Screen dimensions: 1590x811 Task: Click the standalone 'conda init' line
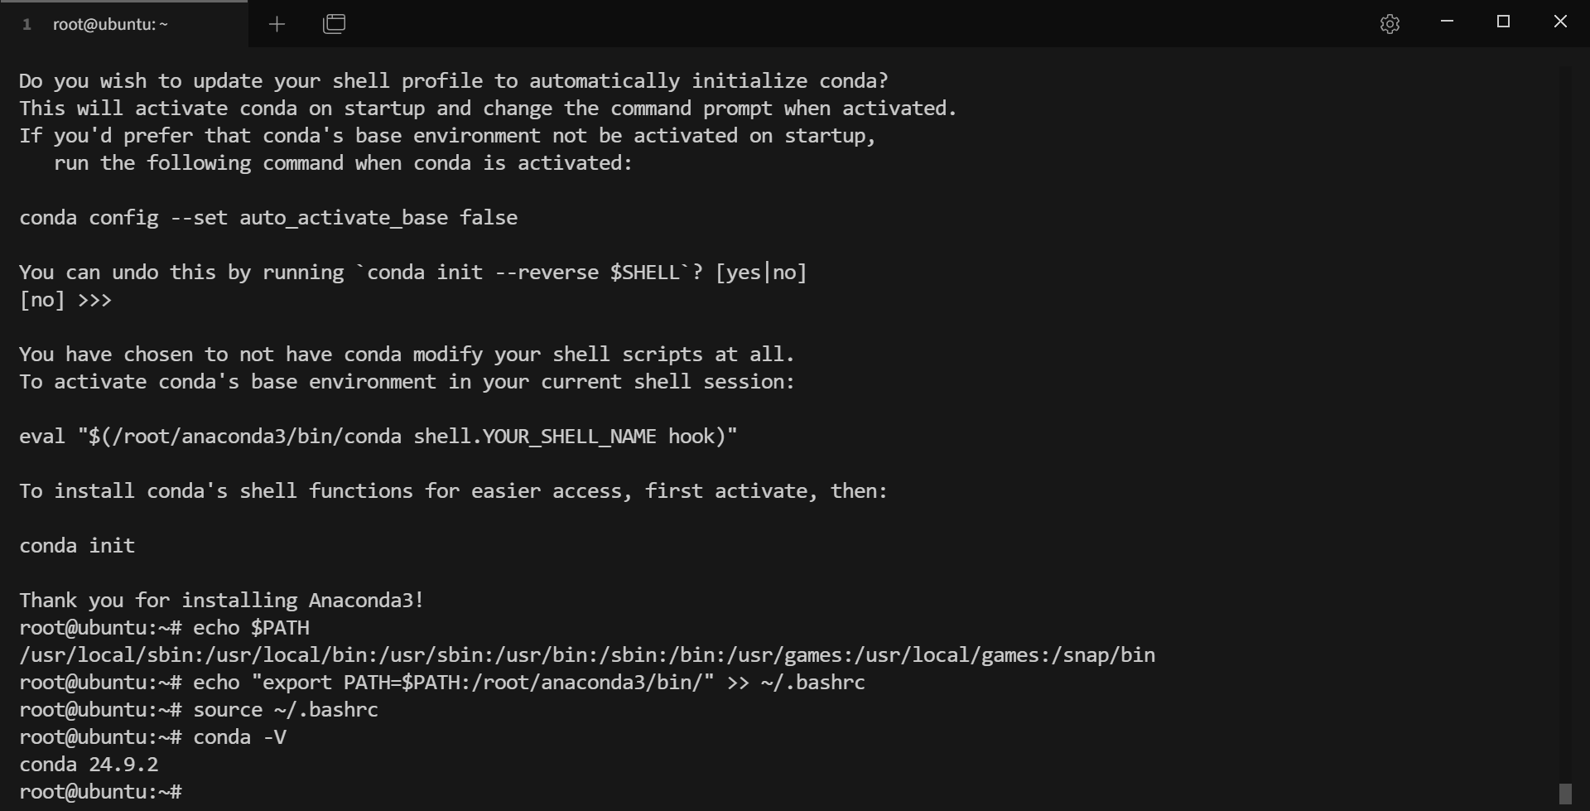[77, 546]
